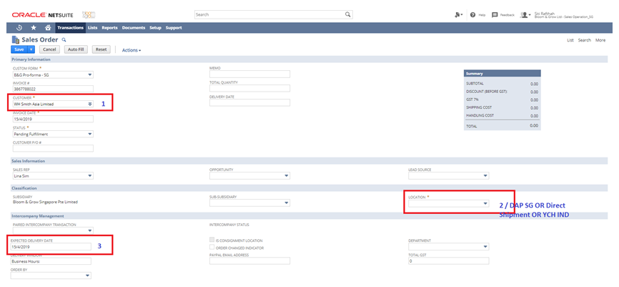Click the Total GST field
The width and height of the screenshot is (619, 287).
click(x=448, y=261)
